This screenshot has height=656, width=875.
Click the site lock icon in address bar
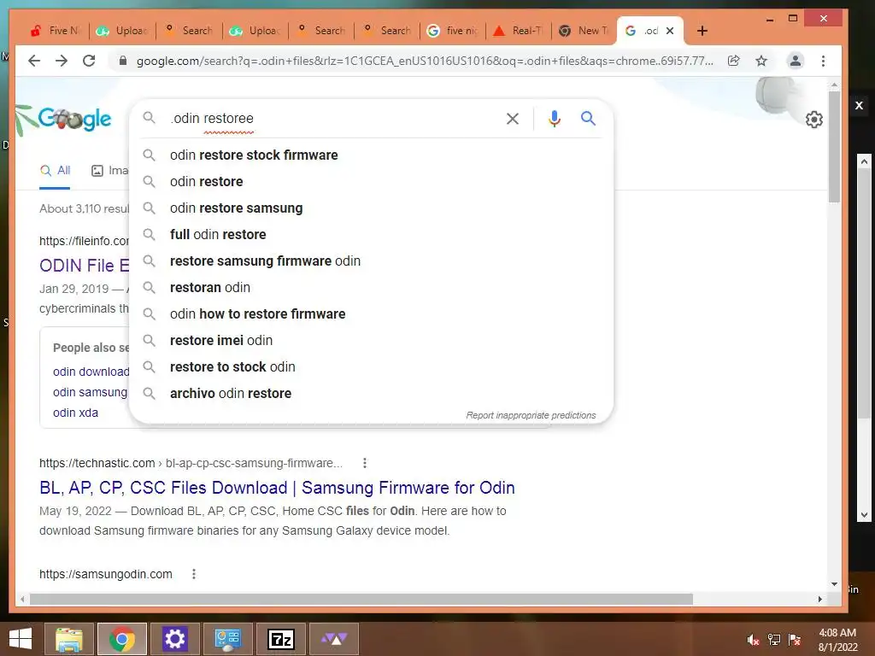click(123, 61)
